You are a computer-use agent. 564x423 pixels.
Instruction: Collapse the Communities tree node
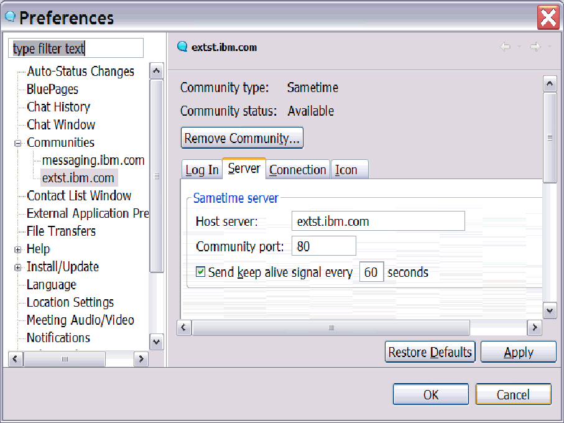(17, 143)
